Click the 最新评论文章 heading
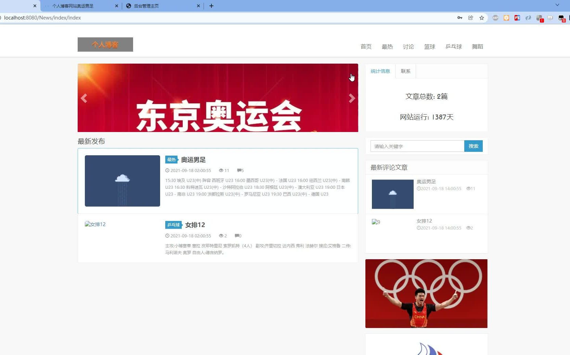570x355 pixels. (389, 168)
